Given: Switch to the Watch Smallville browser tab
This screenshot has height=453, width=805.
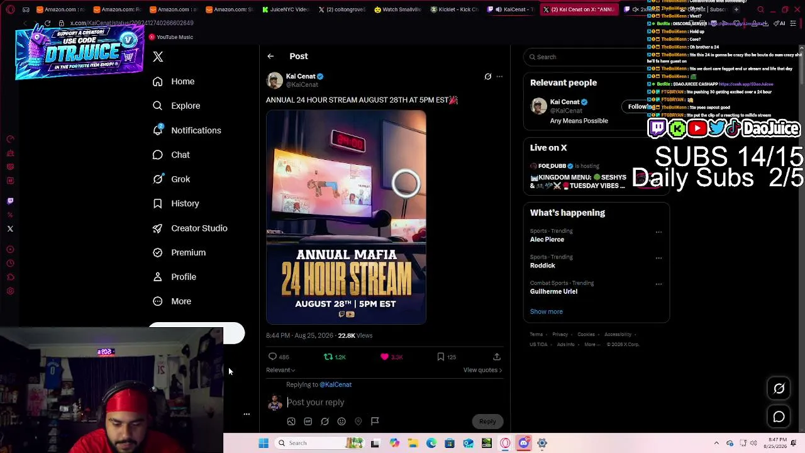Looking at the screenshot, I should click(x=399, y=9).
